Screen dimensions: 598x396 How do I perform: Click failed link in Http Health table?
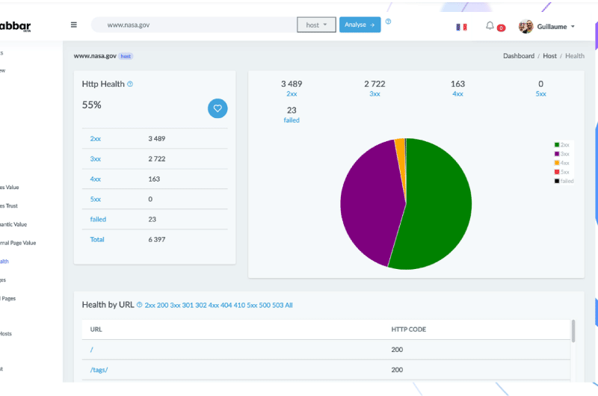[x=98, y=220]
